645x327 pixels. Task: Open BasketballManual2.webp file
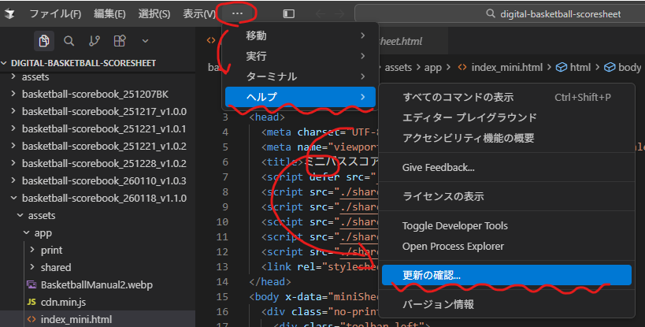pos(98,284)
